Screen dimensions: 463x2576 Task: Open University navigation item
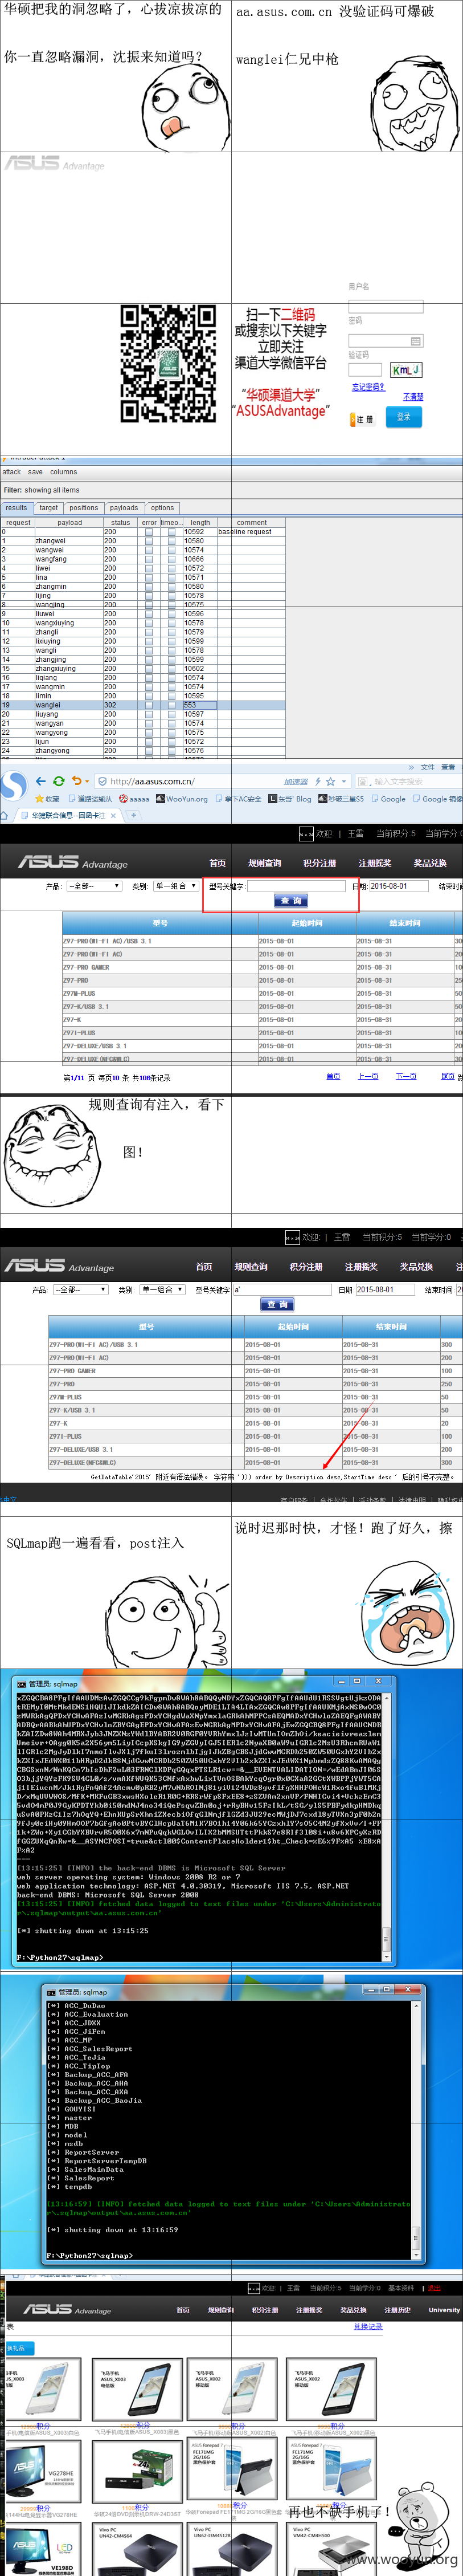444,2309
